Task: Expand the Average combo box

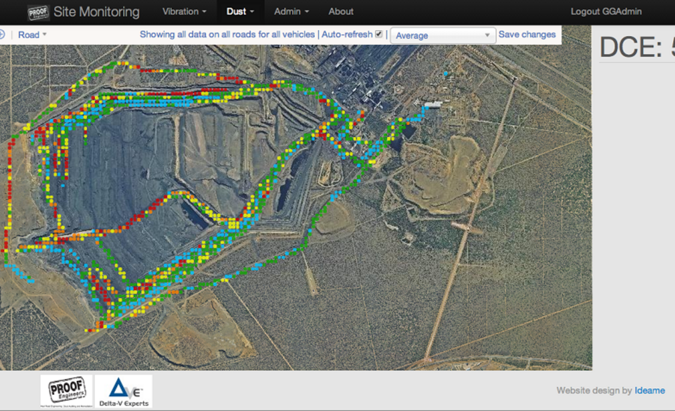Action: (443, 35)
